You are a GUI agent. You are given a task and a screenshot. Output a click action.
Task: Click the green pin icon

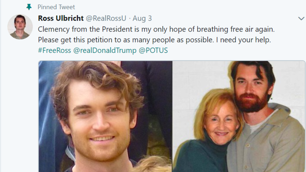pyautogui.click(x=29, y=7)
